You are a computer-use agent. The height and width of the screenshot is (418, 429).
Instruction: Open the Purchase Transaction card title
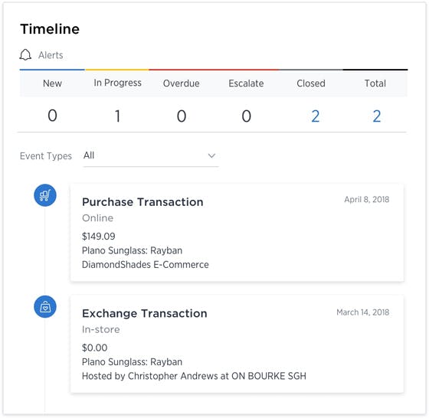[x=142, y=202]
